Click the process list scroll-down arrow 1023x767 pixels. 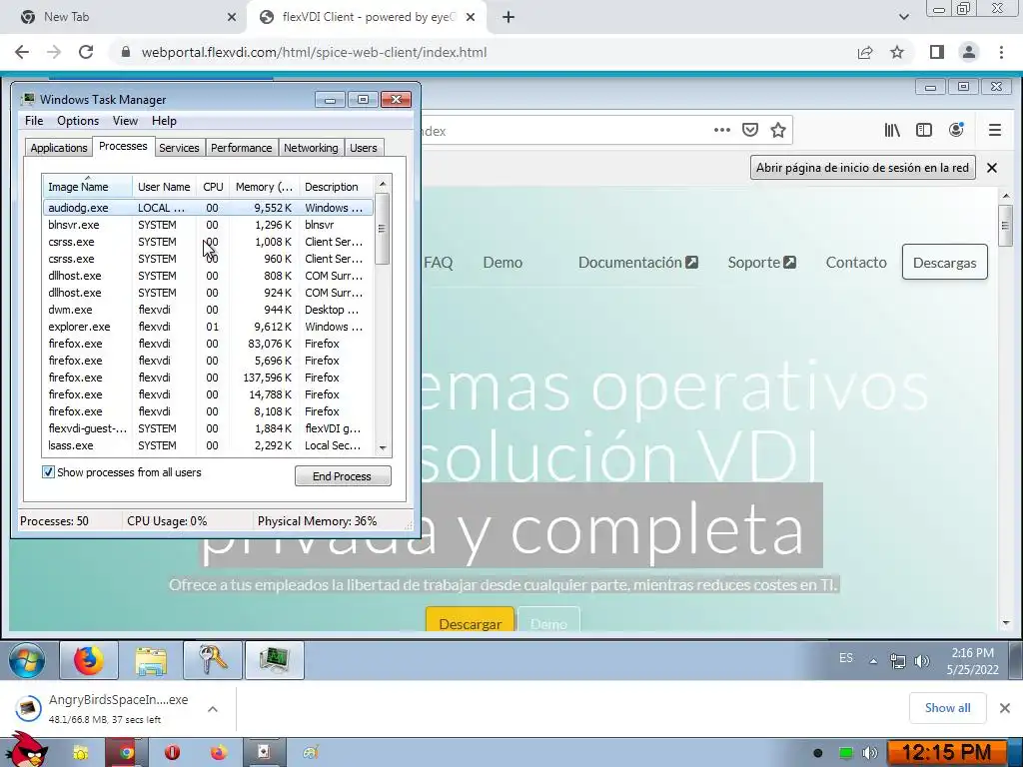click(383, 448)
